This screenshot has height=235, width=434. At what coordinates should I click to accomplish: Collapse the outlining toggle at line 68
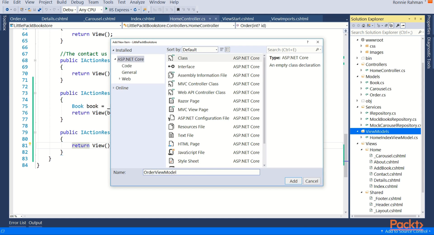click(35, 60)
